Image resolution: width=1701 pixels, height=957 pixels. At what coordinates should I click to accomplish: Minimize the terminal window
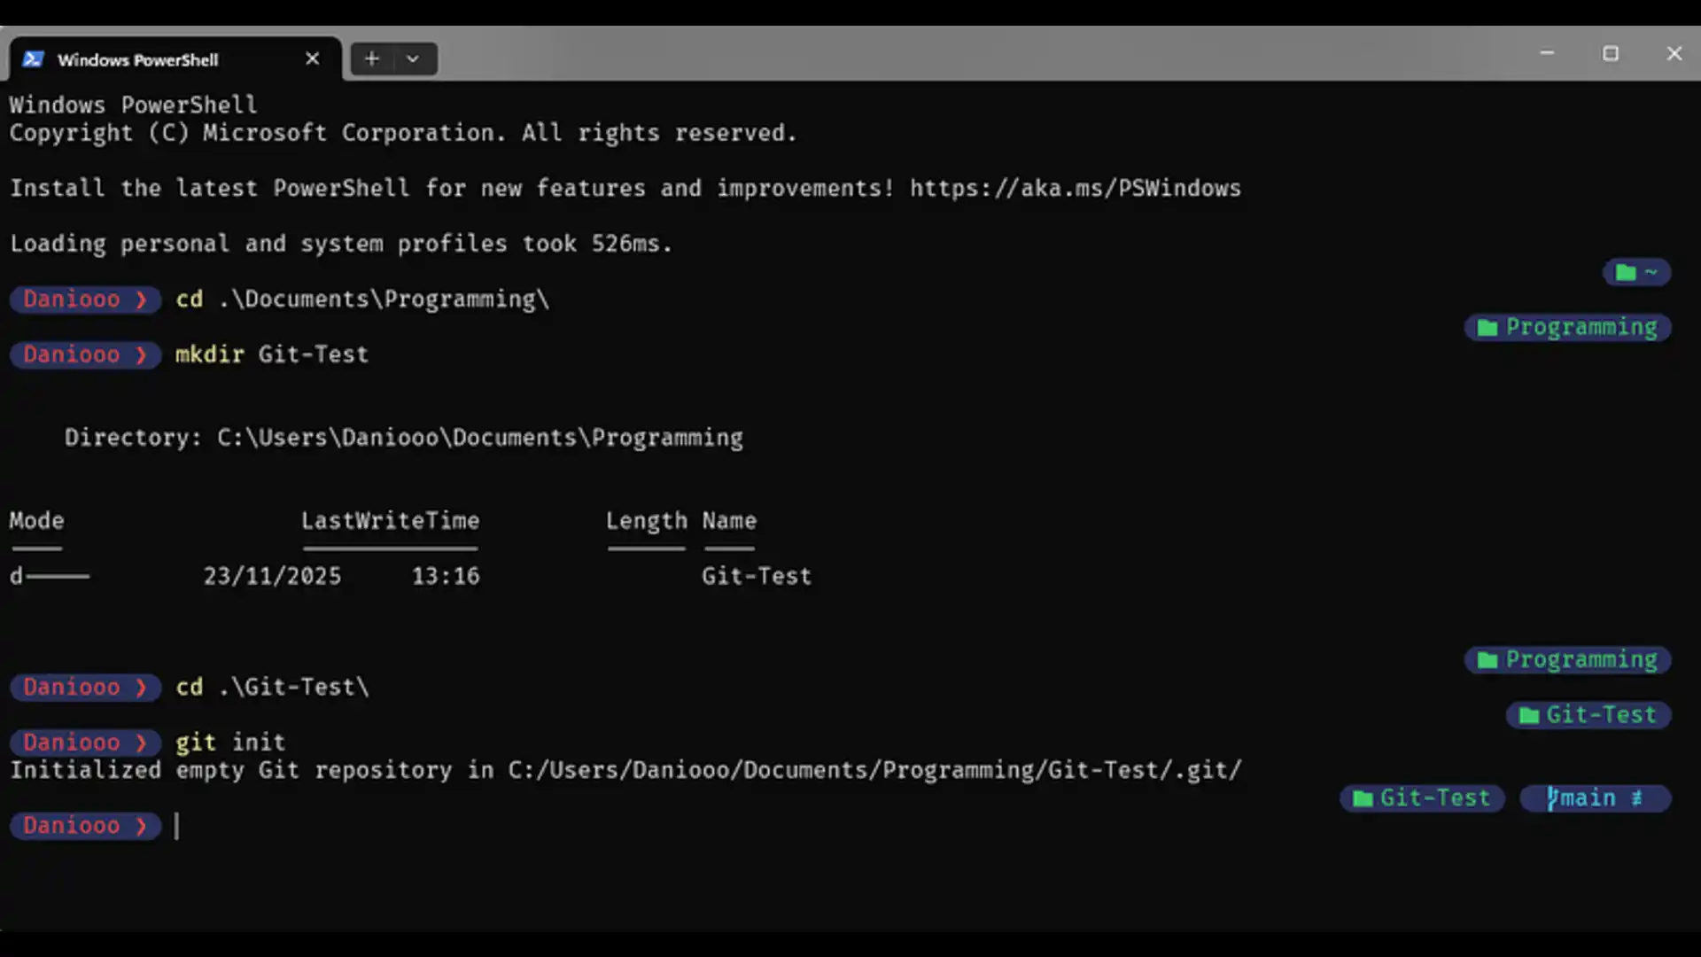pyautogui.click(x=1547, y=54)
